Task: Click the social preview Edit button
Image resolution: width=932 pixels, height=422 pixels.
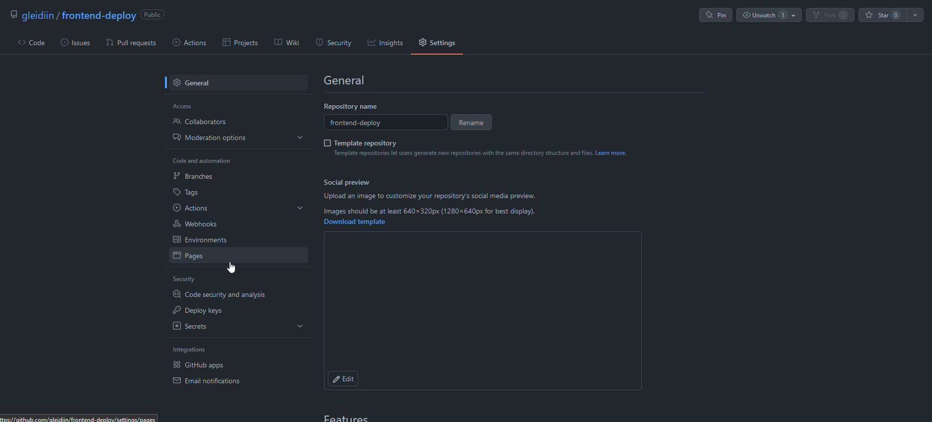Action: coord(343,379)
